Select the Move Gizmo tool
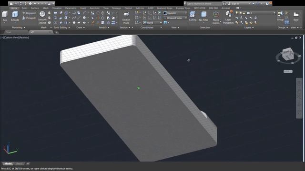The width and height of the screenshot is (305, 171). coord(216,18)
